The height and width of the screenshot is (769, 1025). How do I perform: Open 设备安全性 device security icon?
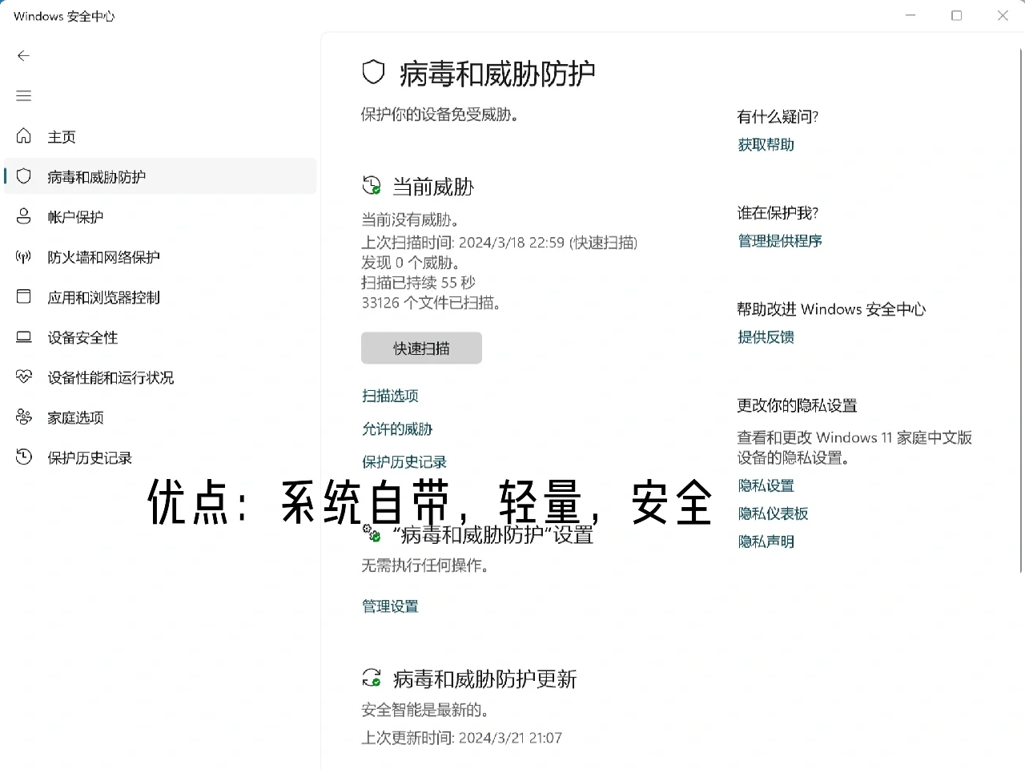point(23,337)
